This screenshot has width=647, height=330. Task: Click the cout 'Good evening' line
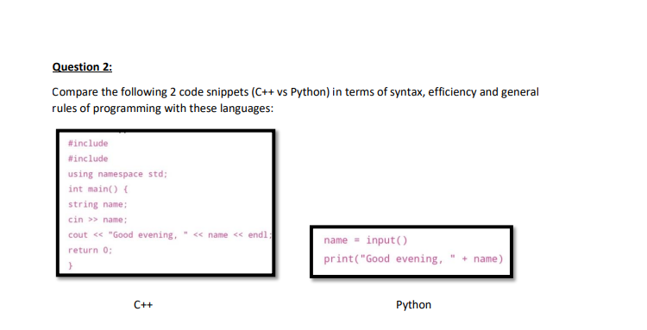pyautogui.click(x=170, y=235)
